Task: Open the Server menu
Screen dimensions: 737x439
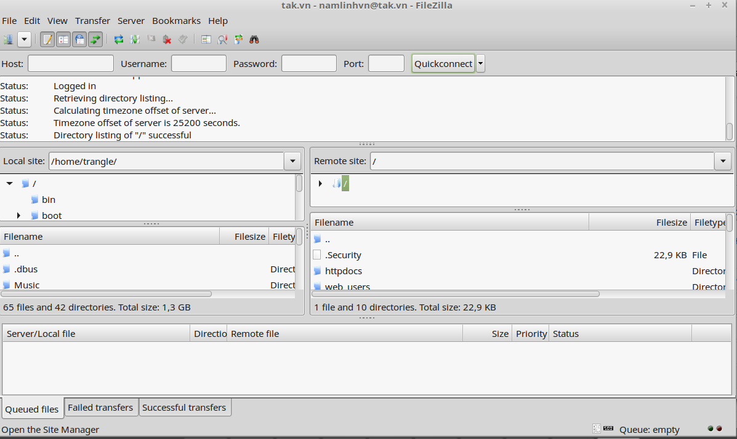Action: pyautogui.click(x=131, y=21)
